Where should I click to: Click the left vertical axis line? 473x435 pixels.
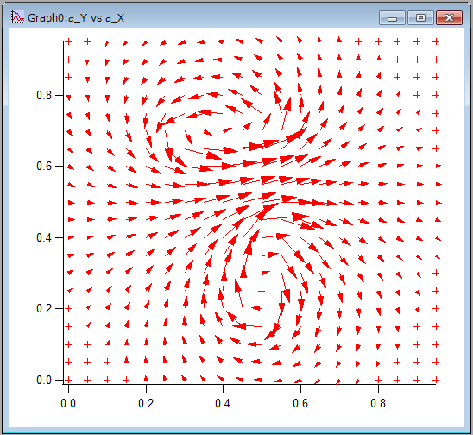(63, 212)
